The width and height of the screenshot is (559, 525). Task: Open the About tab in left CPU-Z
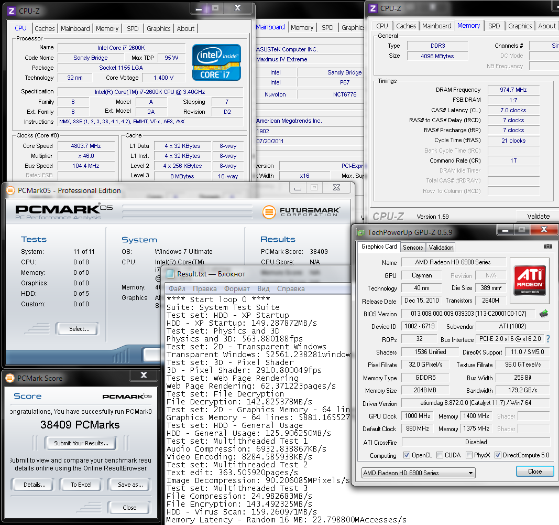click(186, 28)
